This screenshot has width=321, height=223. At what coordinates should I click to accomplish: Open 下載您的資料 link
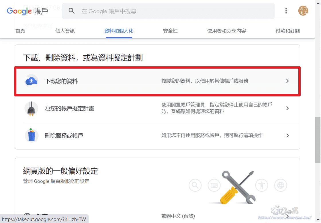click(x=61, y=81)
